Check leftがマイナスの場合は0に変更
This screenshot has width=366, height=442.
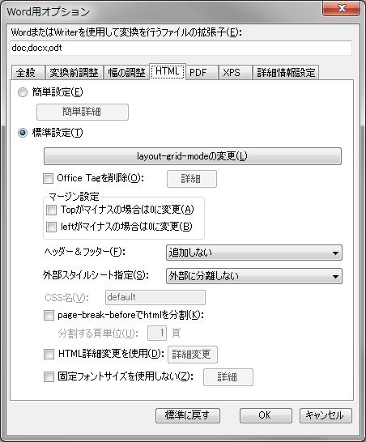tap(51, 227)
